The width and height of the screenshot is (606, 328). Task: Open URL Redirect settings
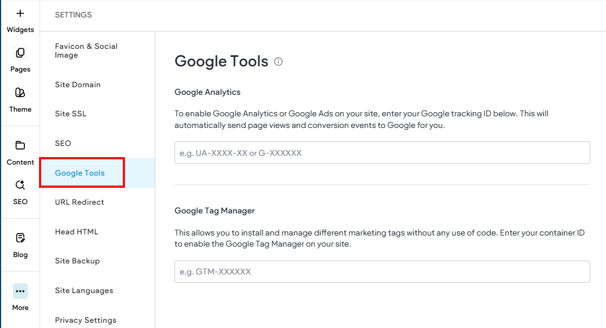[79, 202]
